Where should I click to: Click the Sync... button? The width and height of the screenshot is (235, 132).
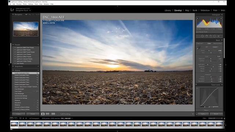203,114
